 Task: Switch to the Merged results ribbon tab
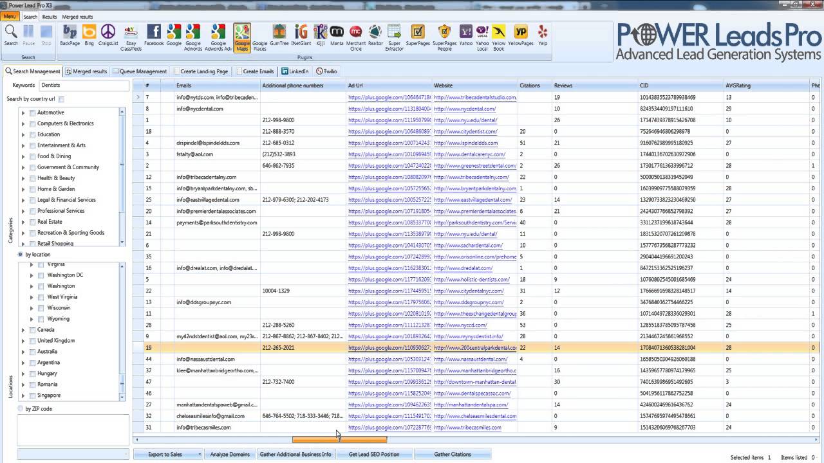pos(77,17)
